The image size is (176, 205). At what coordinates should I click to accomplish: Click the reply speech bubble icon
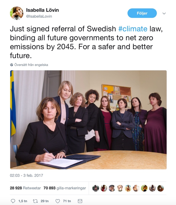pyautogui.click(x=13, y=201)
